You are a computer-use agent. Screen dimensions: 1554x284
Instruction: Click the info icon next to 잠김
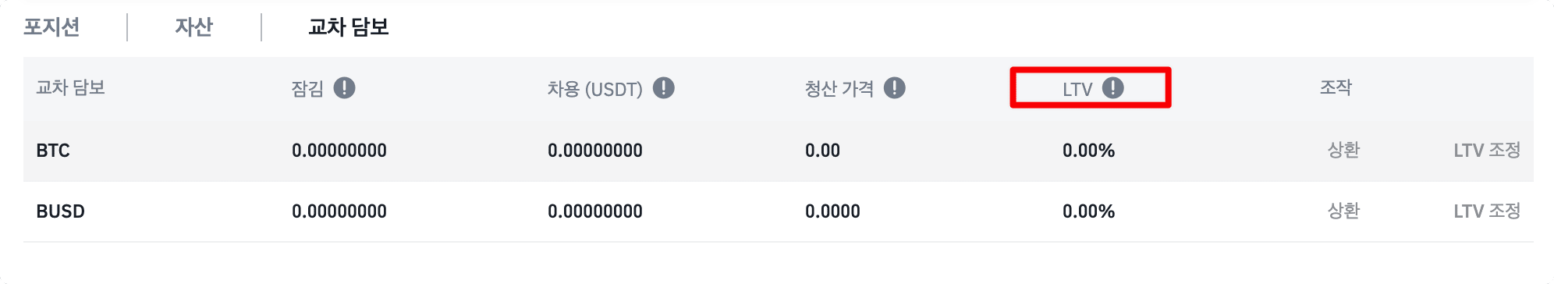344,88
